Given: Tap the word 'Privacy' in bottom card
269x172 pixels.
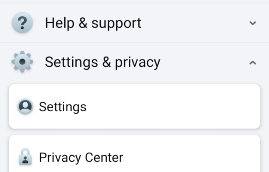Looking at the screenshot, I should coord(60,158).
